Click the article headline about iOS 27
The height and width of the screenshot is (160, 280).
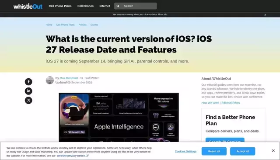point(129,44)
